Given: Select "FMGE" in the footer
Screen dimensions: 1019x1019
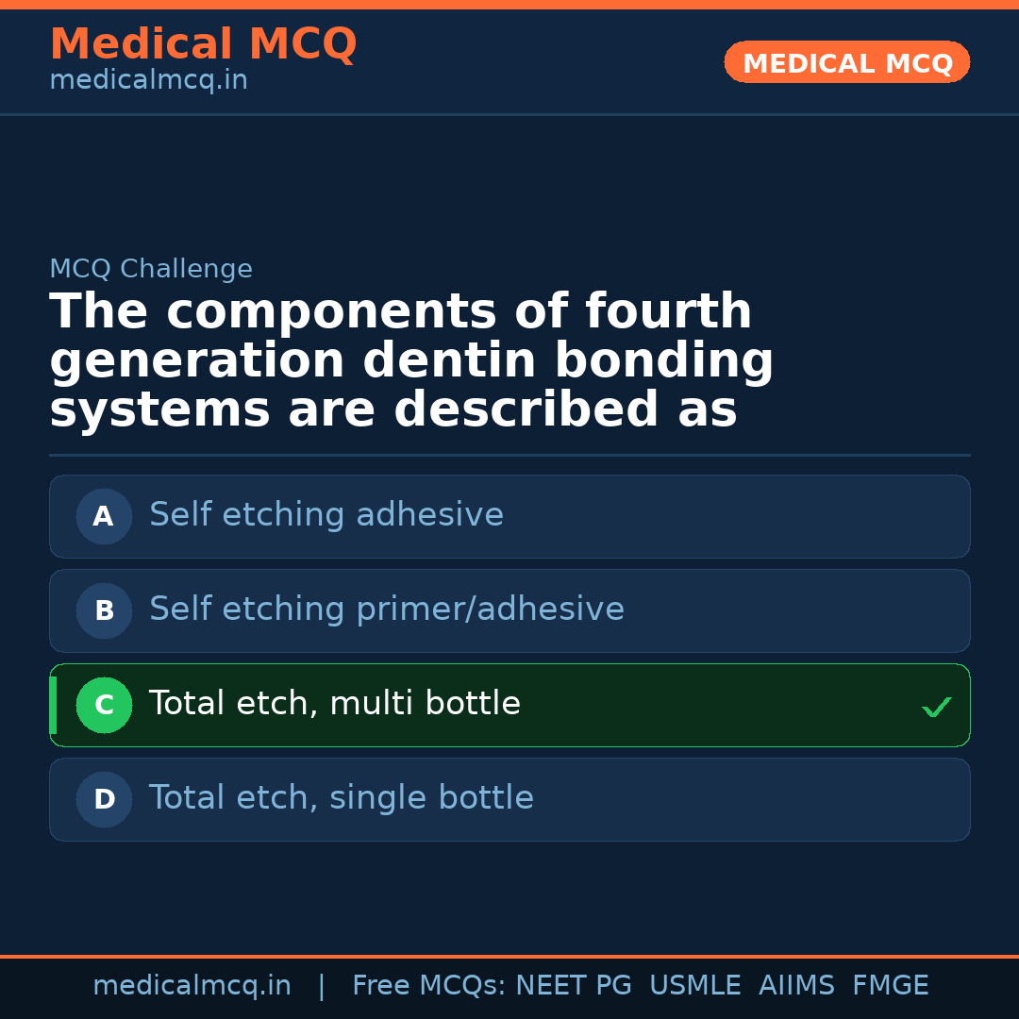Looking at the screenshot, I should coord(890,986).
